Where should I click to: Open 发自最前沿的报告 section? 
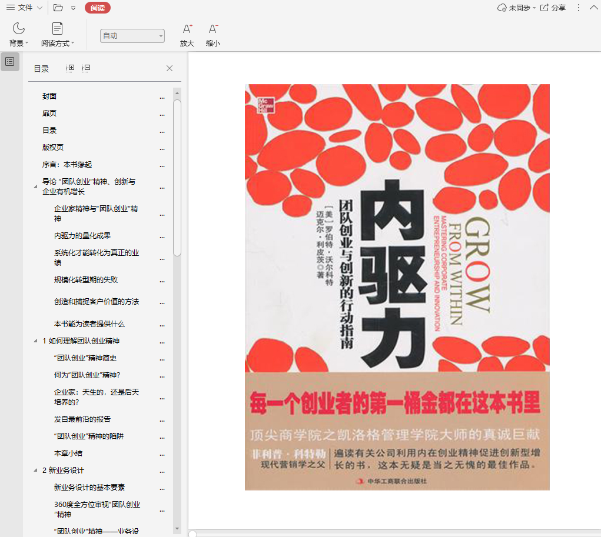[x=82, y=419]
